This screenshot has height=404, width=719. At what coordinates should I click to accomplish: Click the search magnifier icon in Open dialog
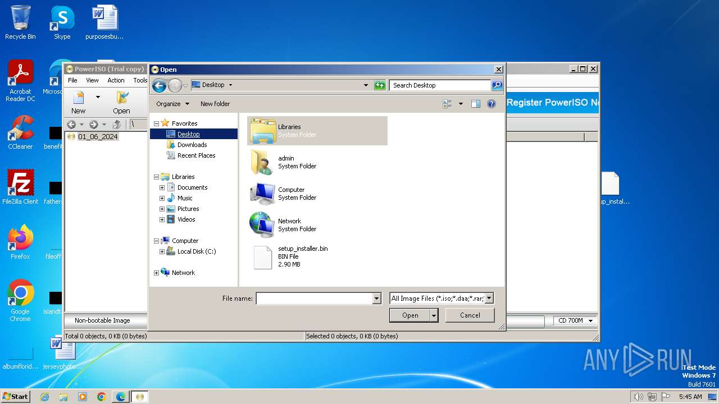(x=497, y=85)
